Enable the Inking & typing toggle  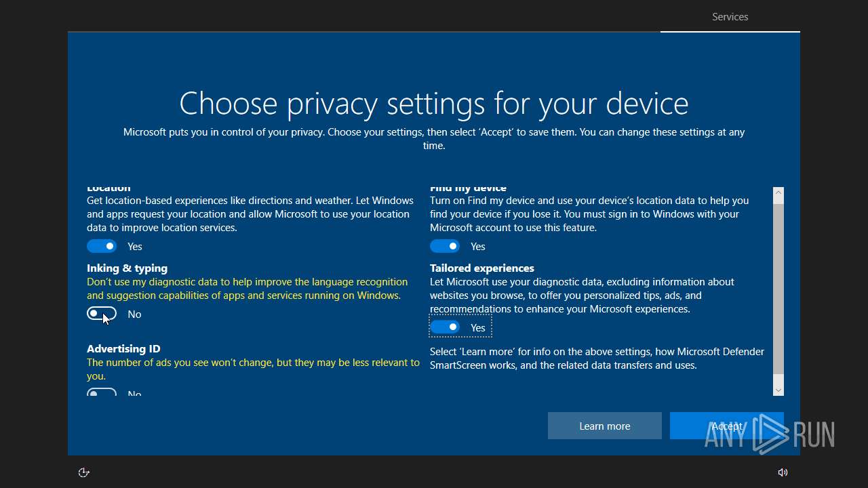coord(102,314)
